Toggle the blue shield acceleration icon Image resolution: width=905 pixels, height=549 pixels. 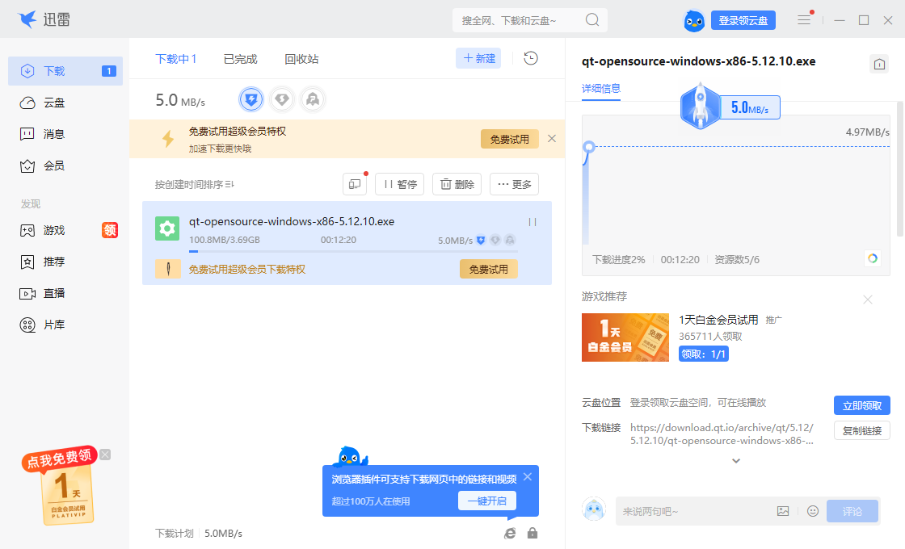(x=251, y=100)
